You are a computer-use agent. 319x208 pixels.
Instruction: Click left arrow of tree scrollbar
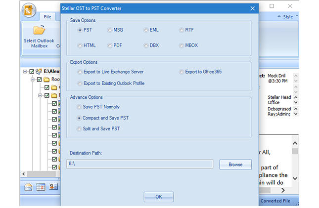24,174
